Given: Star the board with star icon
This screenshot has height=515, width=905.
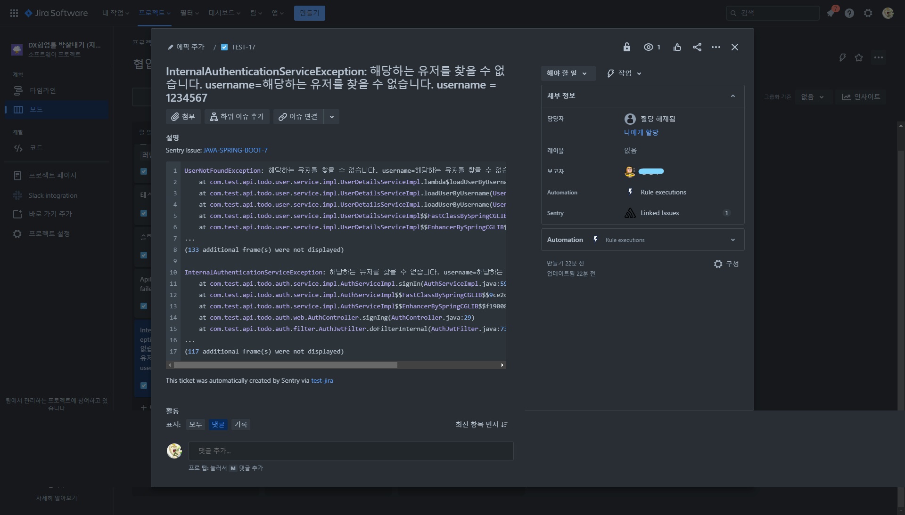Looking at the screenshot, I should click(x=859, y=58).
